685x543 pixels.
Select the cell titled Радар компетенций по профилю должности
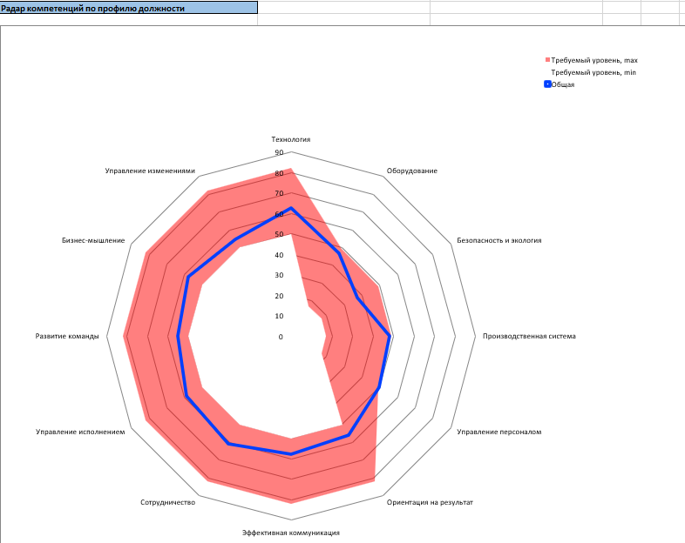point(128,8)
